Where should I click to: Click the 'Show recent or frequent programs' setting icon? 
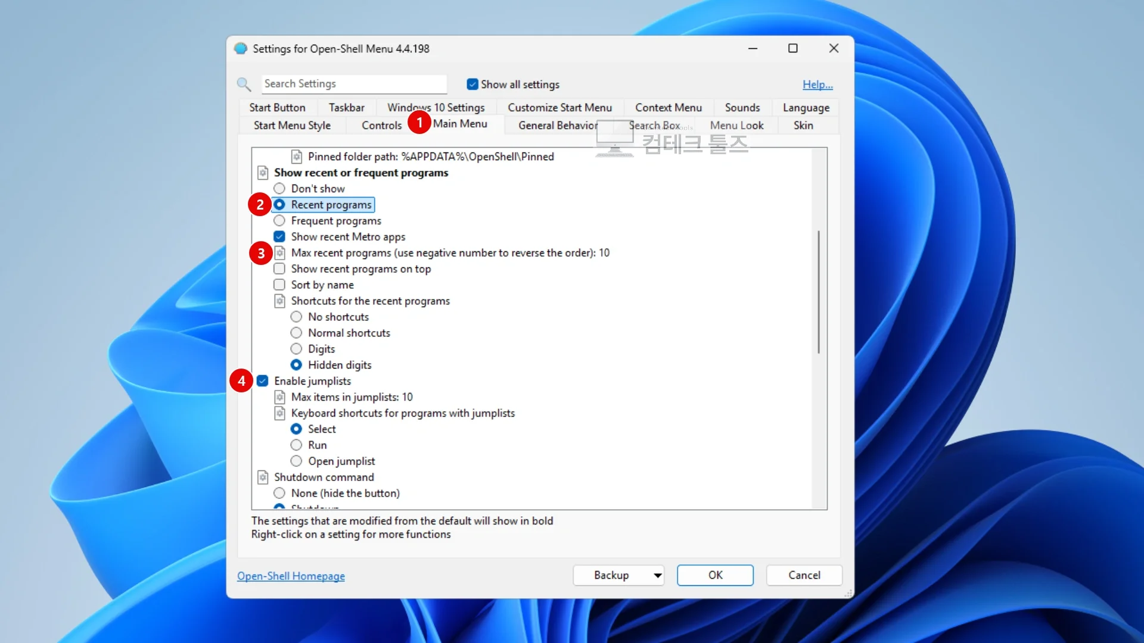click(263, 173)
